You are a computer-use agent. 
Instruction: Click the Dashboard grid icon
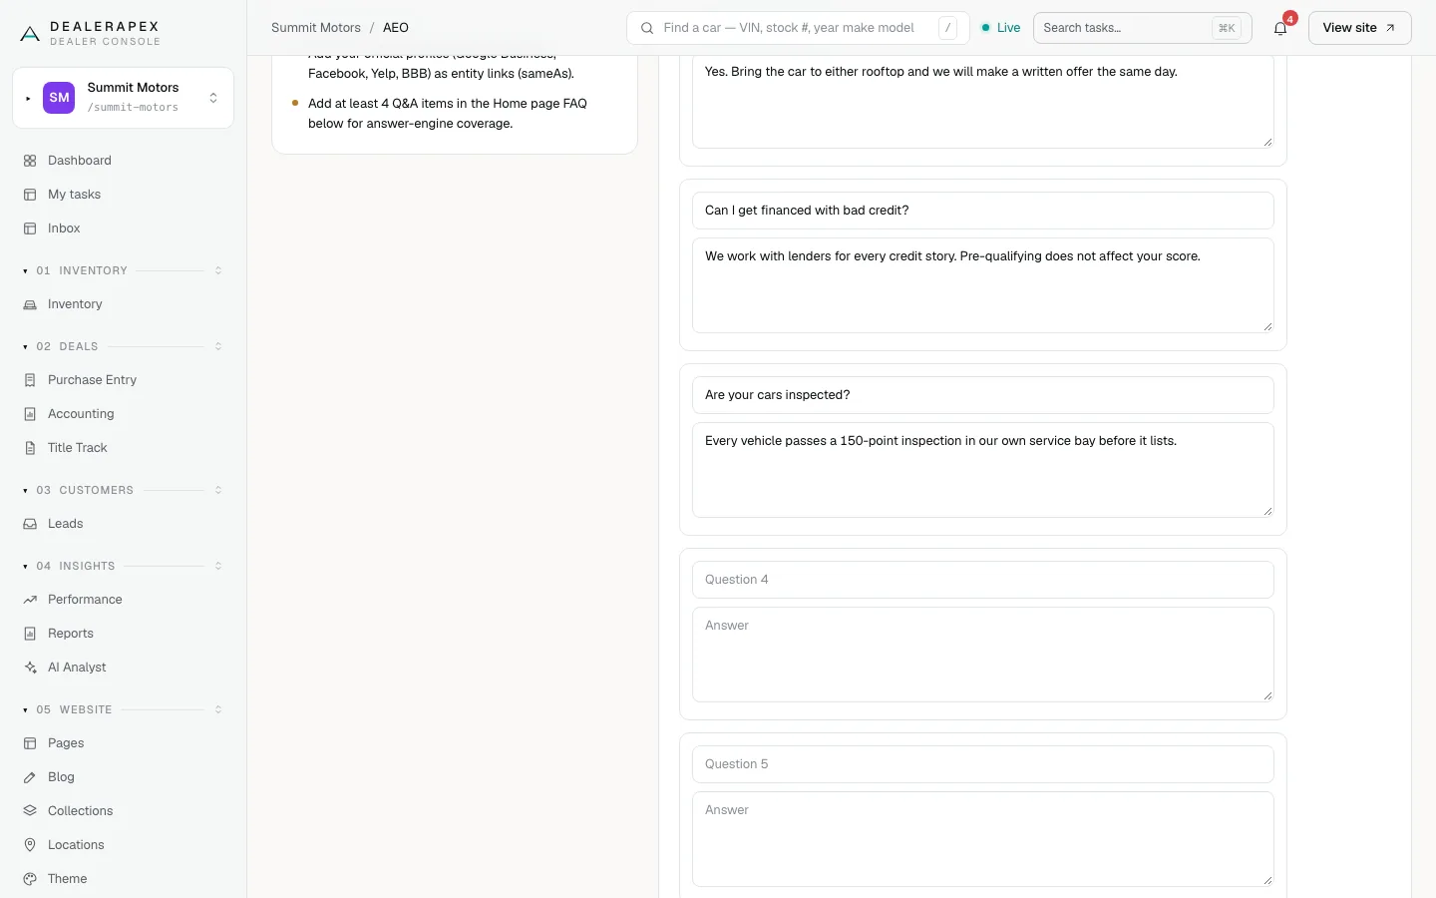(30, 161)
